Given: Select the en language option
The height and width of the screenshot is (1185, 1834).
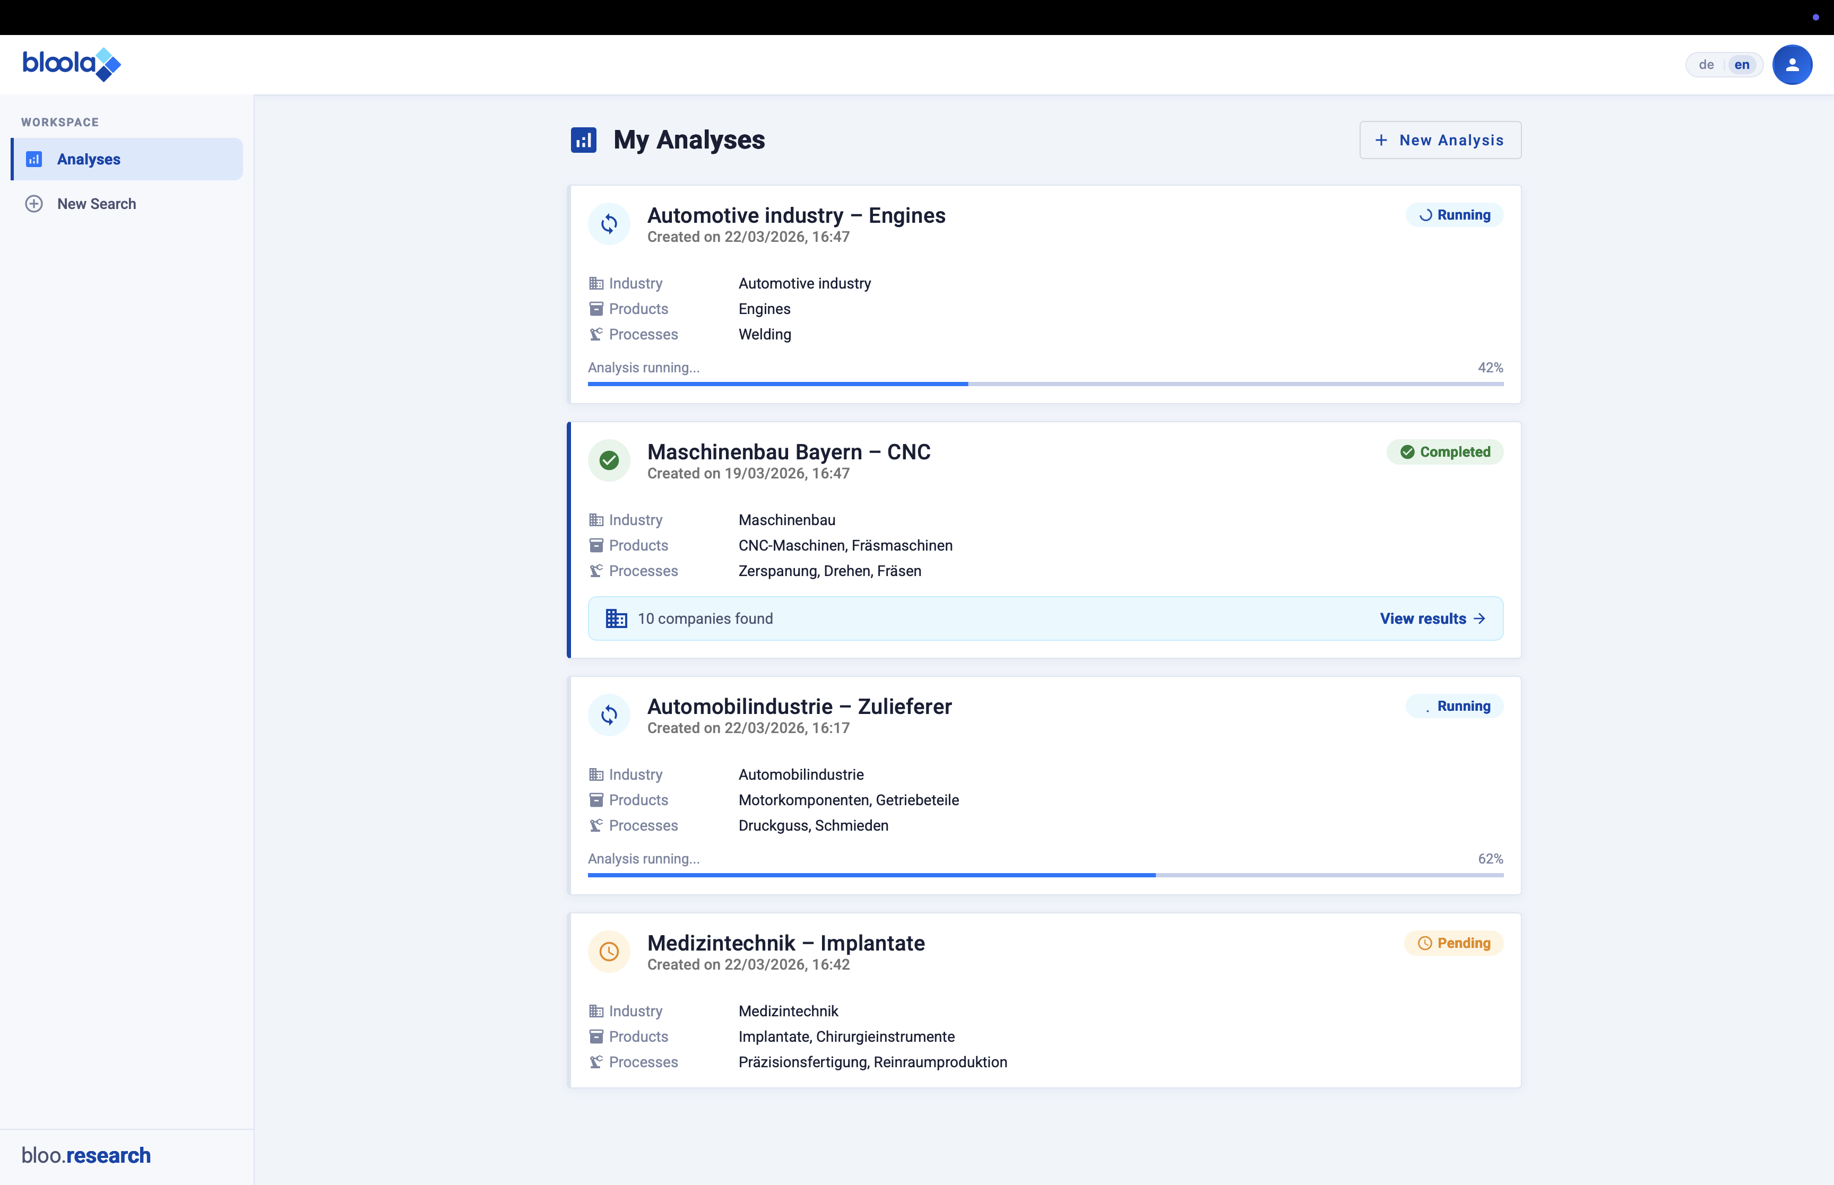Looking at the screenshot, I should [1742, 65].
